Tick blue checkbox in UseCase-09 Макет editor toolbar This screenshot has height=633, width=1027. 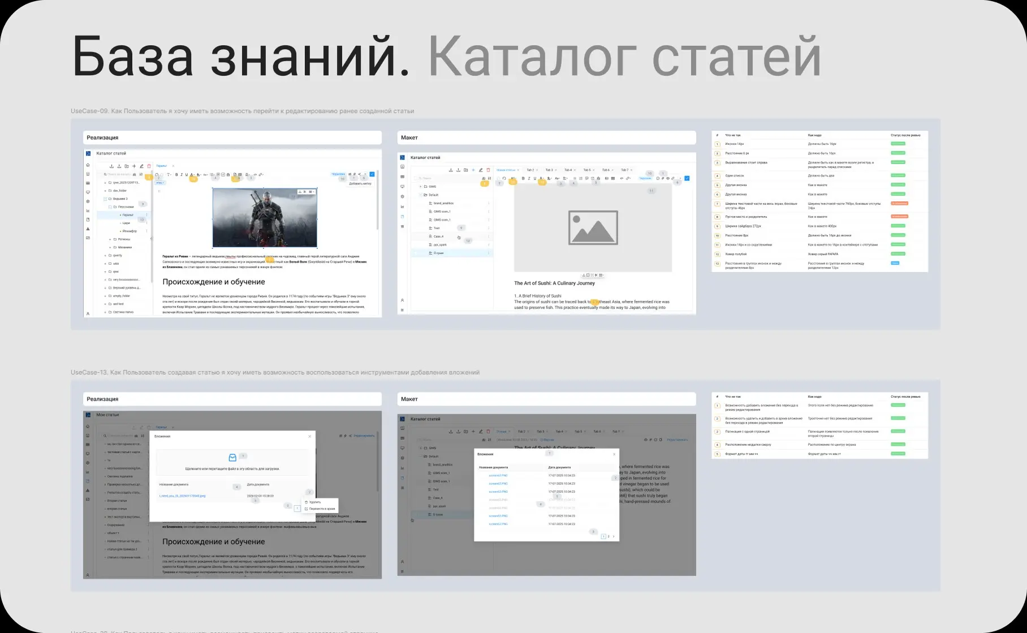coord(687,178)
